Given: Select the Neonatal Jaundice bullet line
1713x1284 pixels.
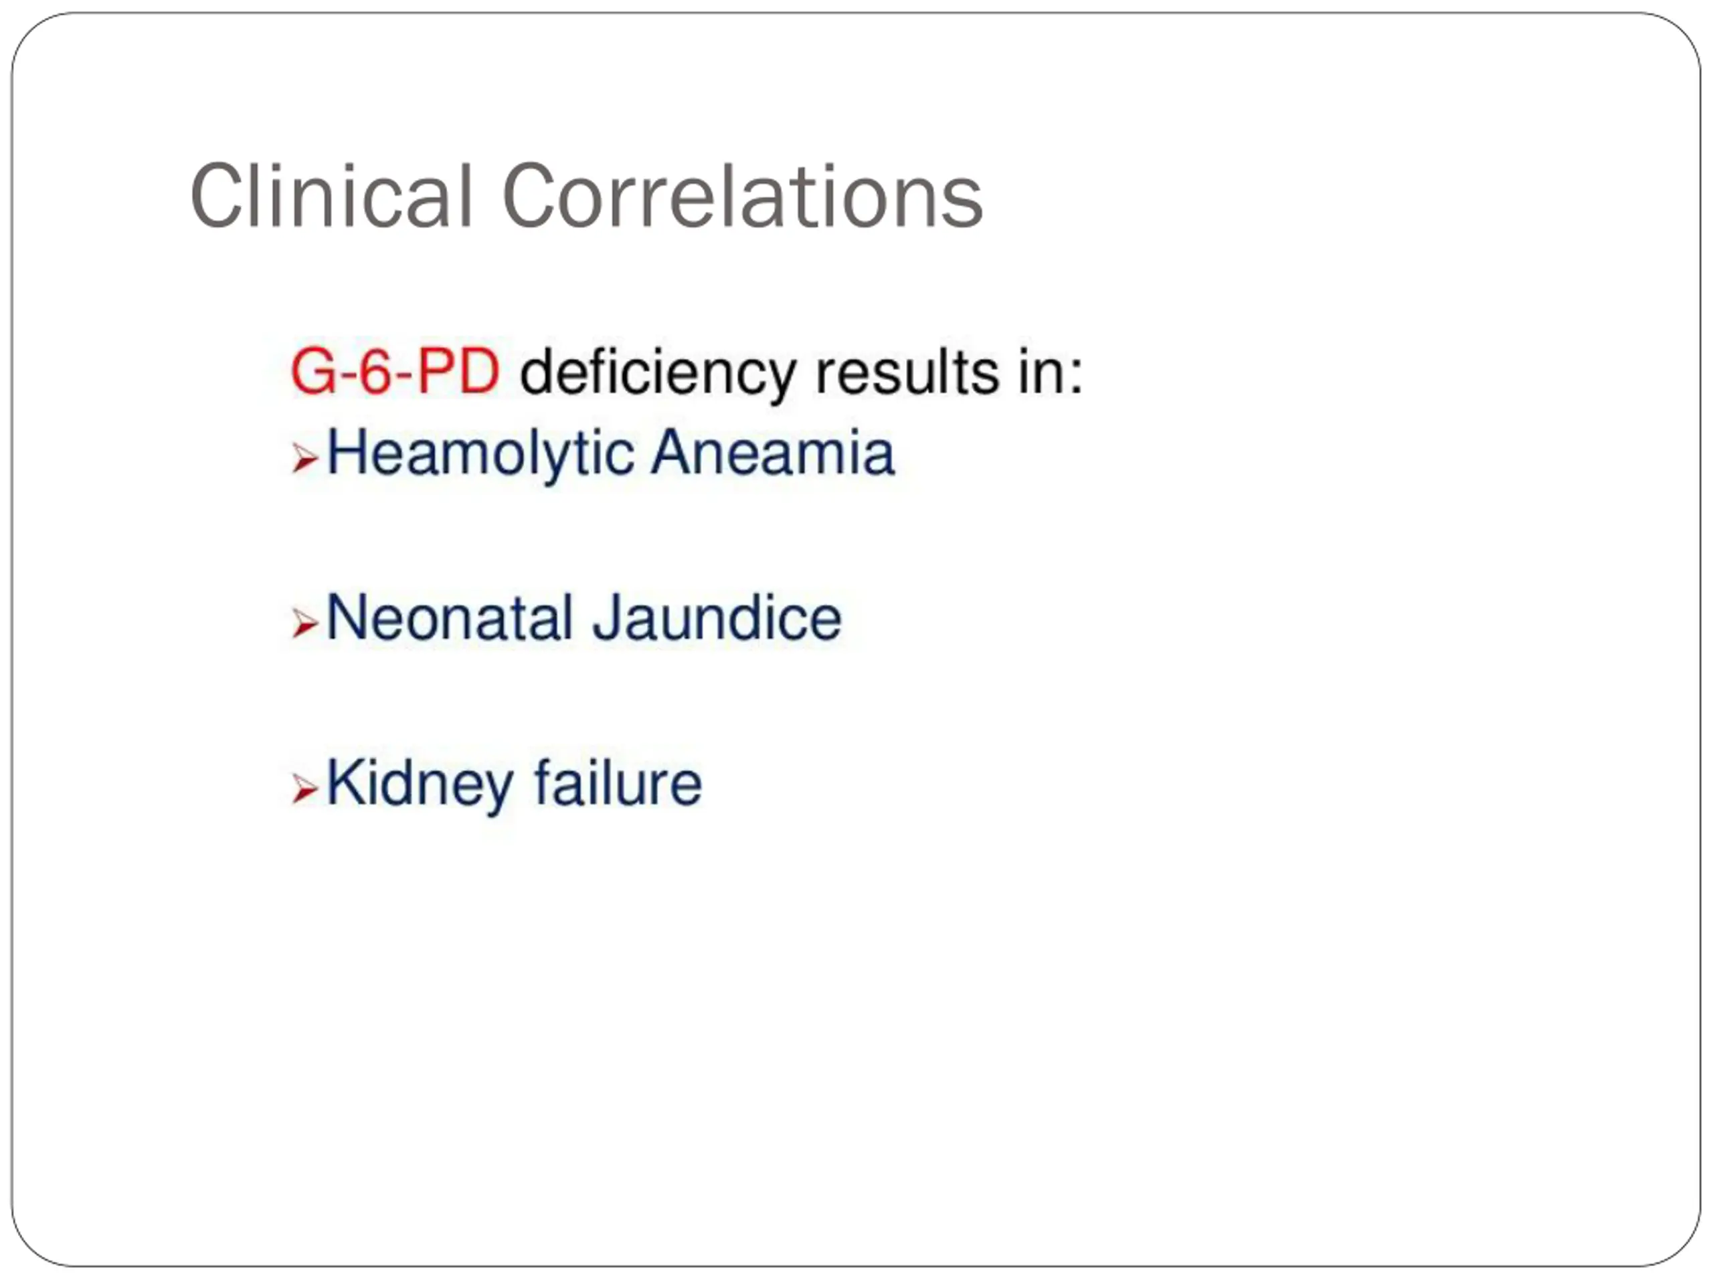Looking at the screenshot, I should (567, 618).
